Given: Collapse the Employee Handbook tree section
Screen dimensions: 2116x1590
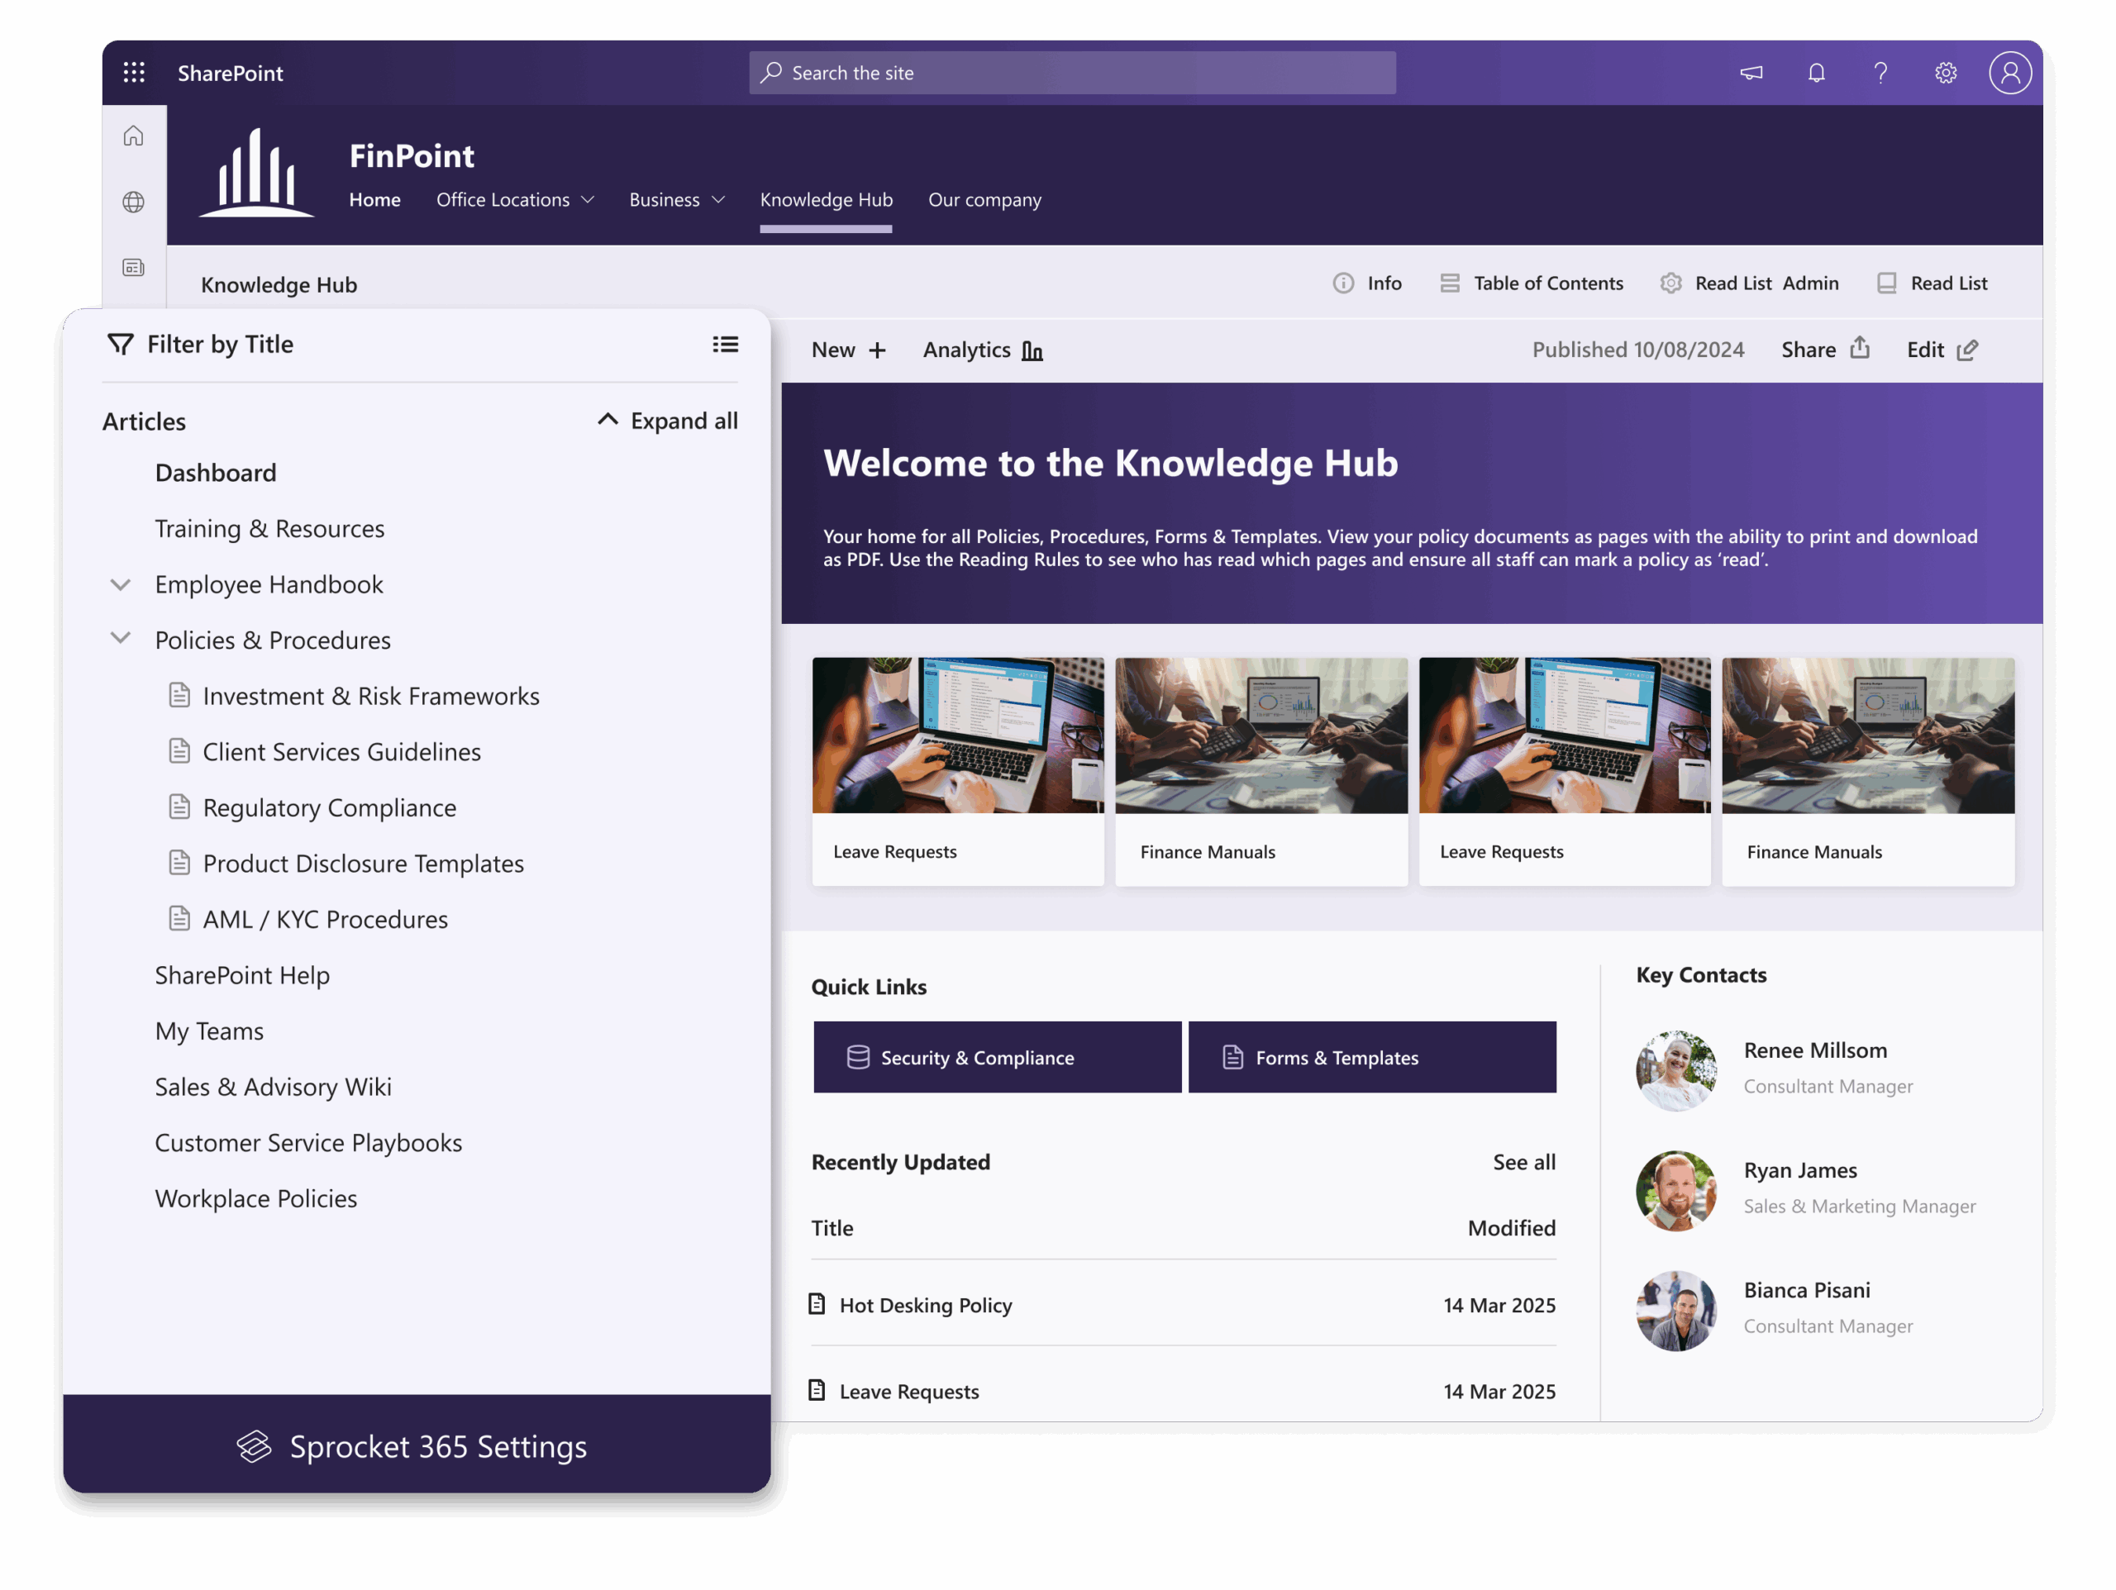Looking at the screenshot, I should tap(121, 584).
